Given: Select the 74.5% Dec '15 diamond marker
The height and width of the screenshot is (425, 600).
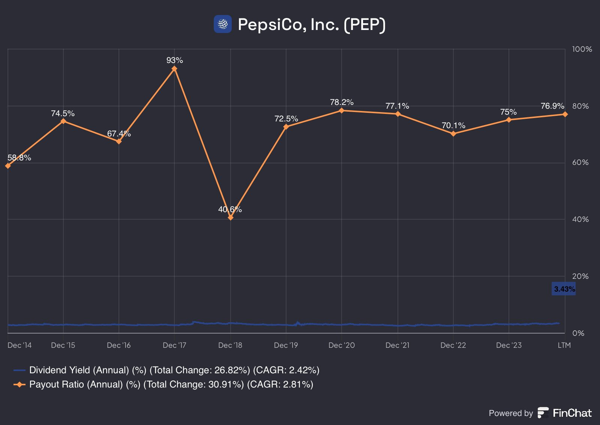Looking at the screenshot, I should point(63,121).
